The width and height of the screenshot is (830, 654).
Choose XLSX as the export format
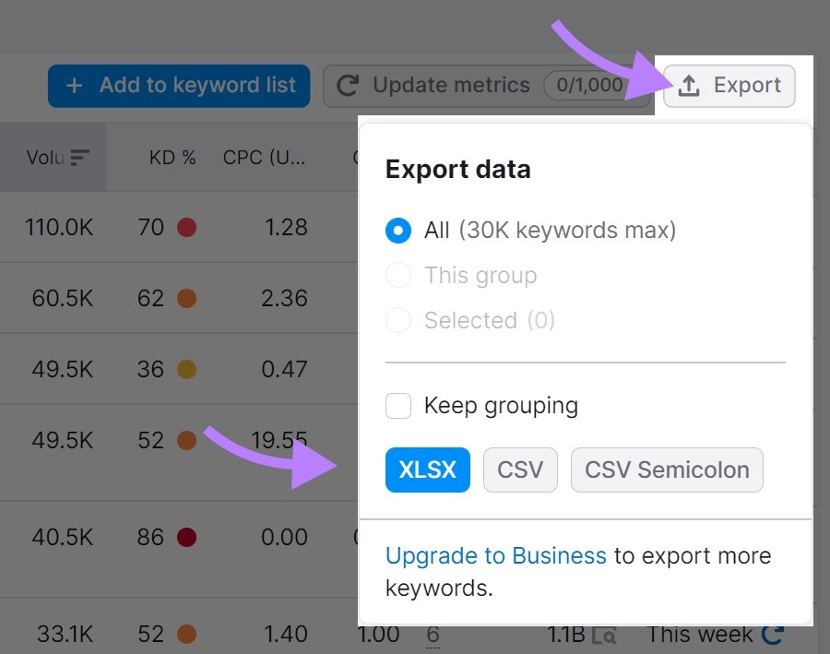point(427,470)
